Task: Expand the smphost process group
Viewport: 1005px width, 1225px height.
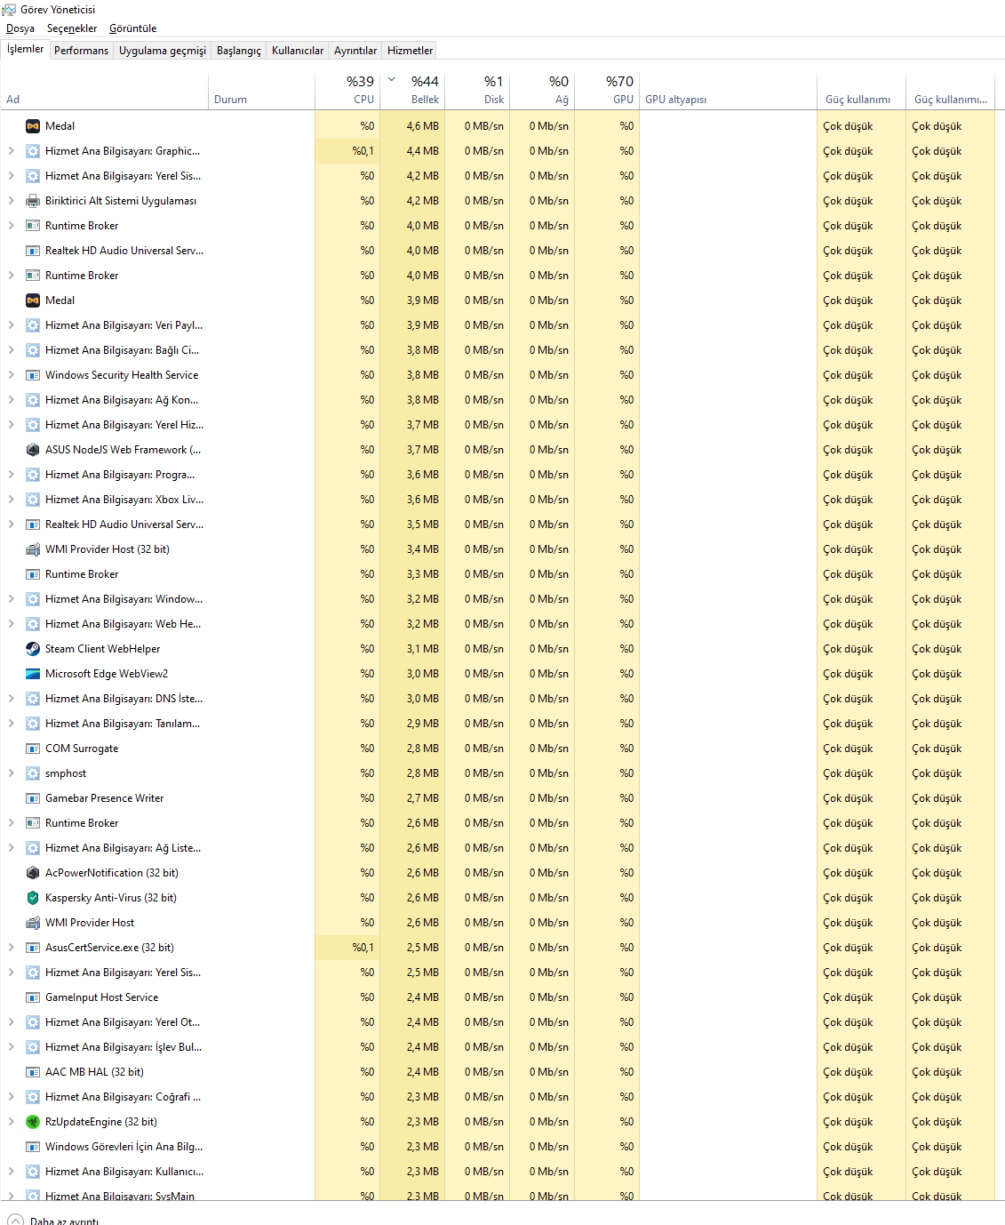Action: pos(11,773)
